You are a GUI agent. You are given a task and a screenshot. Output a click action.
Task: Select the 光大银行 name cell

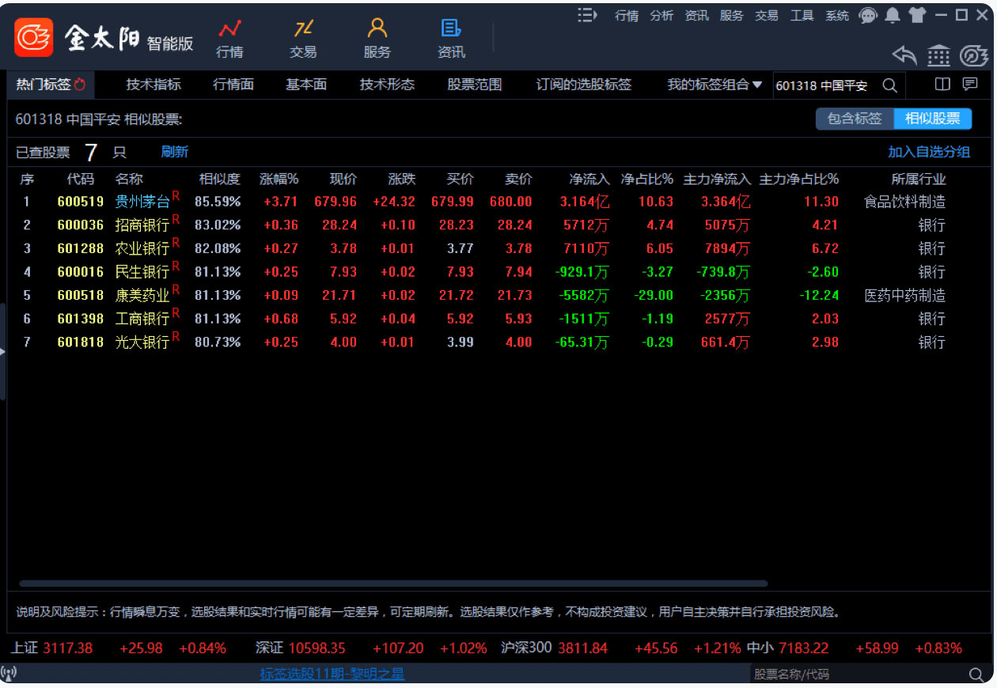pyautogui.click(x=142, y=342)
